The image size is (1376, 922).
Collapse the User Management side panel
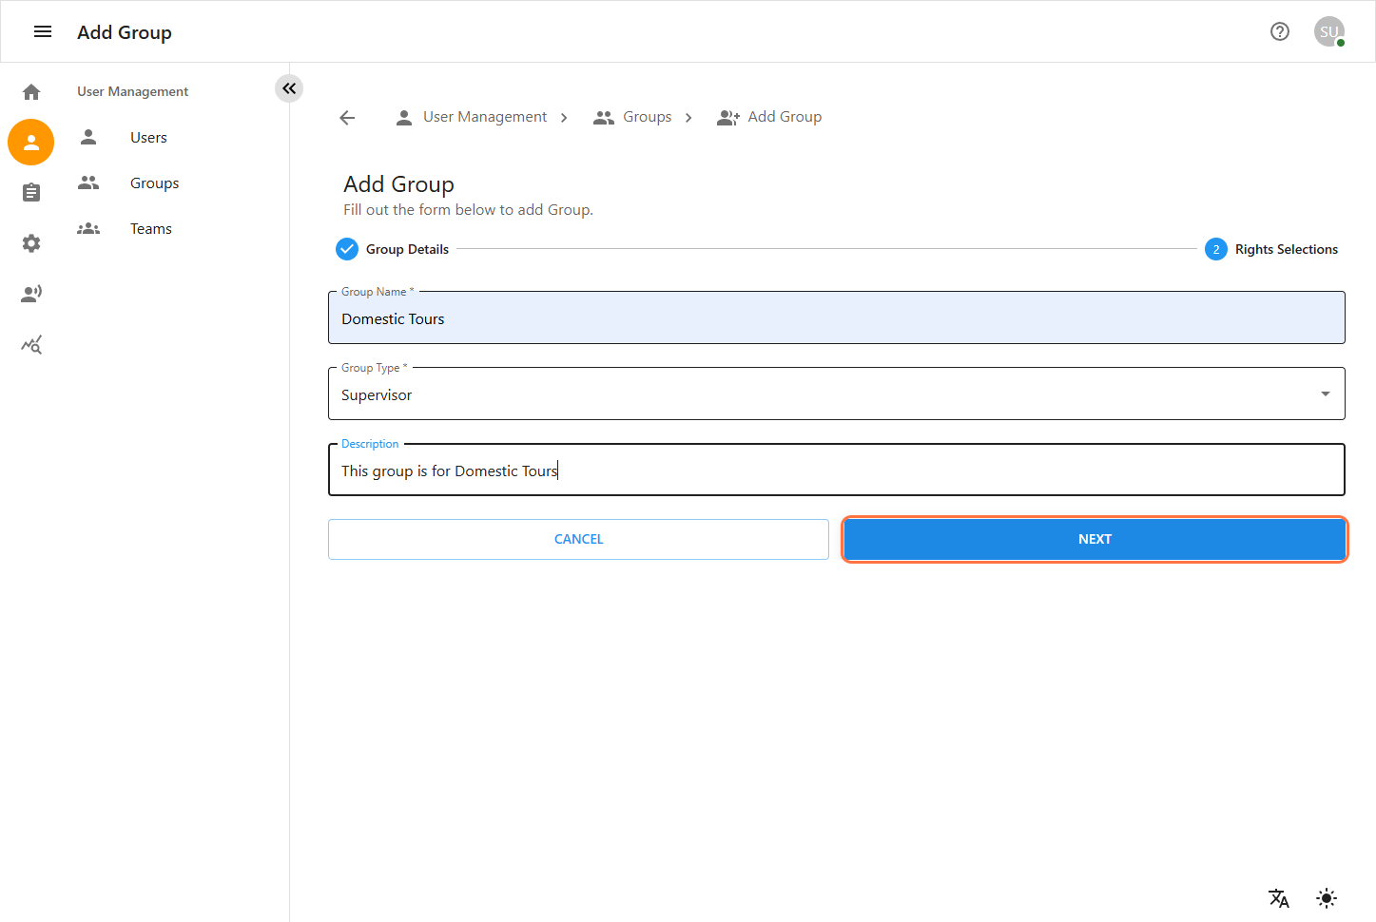[x=289, y=88]
